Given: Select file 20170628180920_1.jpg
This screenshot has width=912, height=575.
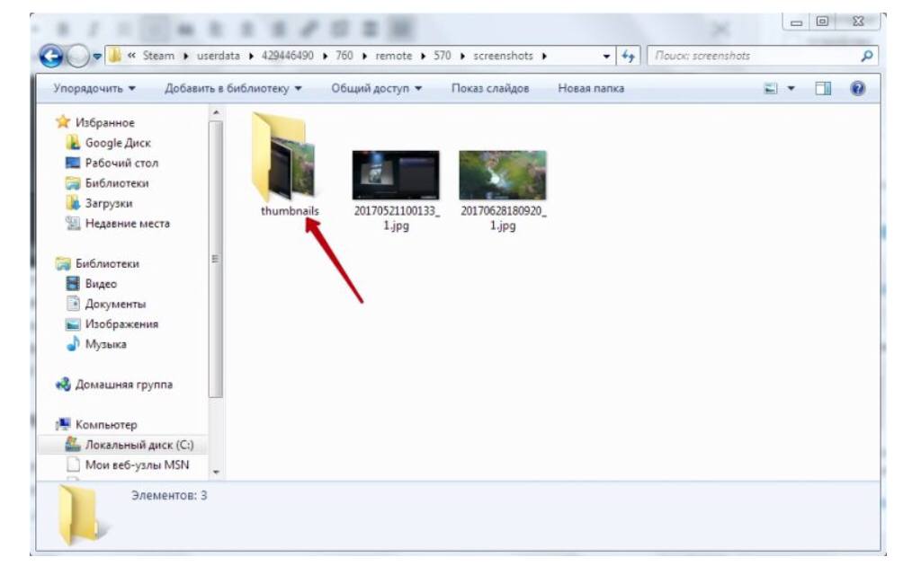Looking at the screenshot, I should click(x=503, y=191).
